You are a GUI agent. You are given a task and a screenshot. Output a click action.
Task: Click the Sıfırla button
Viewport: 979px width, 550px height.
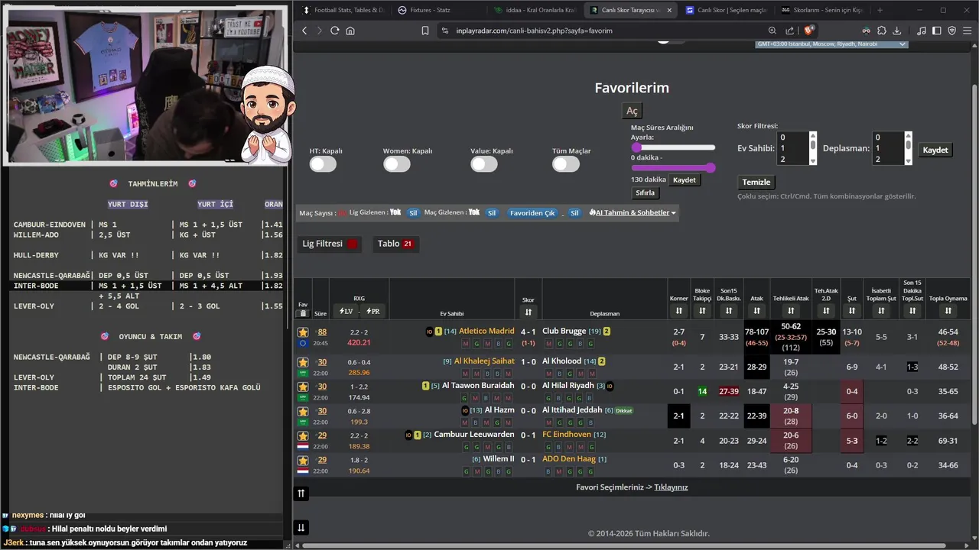(x=646, y=193)
